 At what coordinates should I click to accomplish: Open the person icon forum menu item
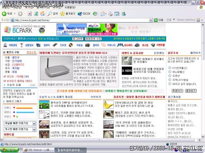[x=11, y=45]
